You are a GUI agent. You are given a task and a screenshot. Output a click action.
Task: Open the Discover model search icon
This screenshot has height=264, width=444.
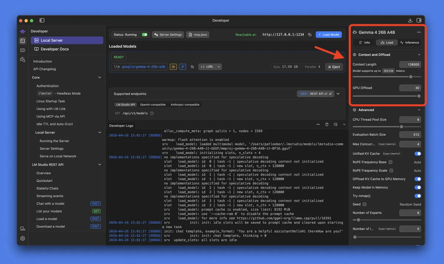click(23, 59)
